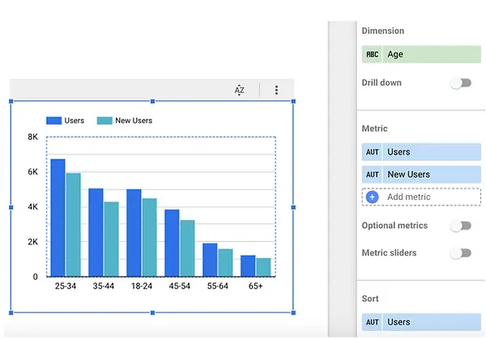Viewport: 486px width, 339px height.
Task: Click the AZ sort icon above chart
Action: coord(239,90)
